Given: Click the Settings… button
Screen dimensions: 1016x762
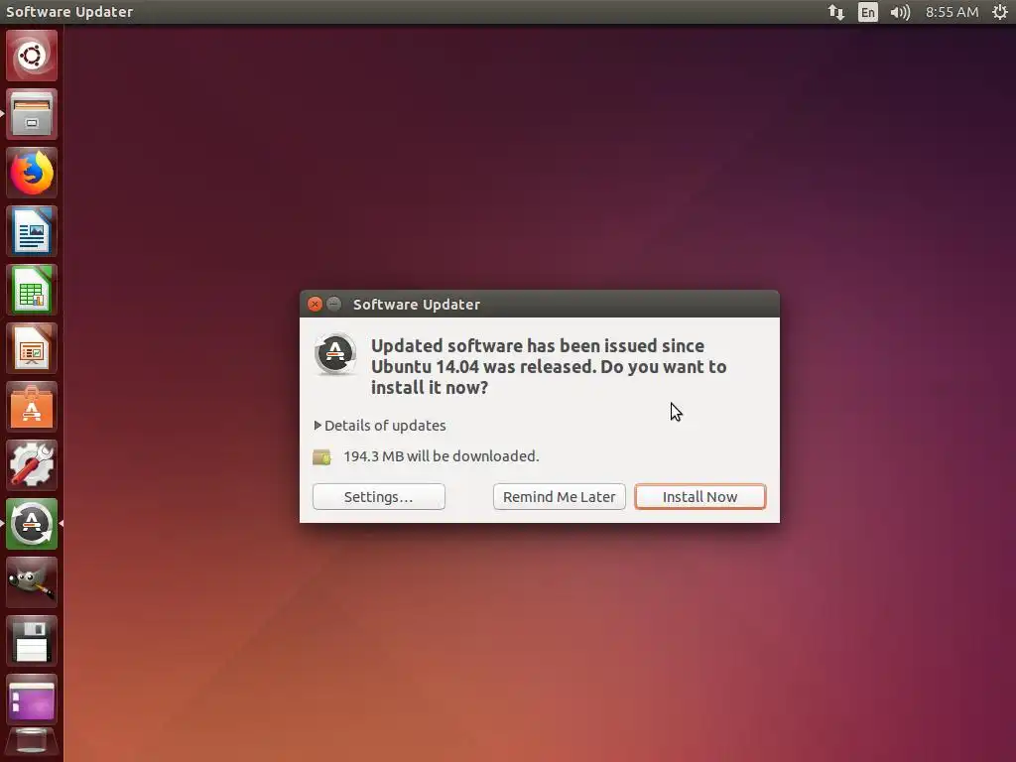Looking at the screenshot, I should [378, 496].
